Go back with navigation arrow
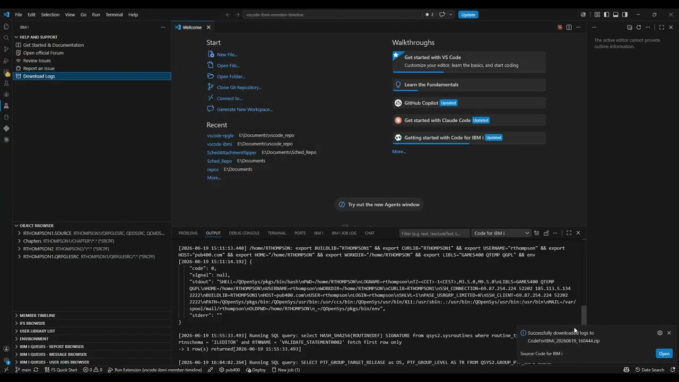This screenshot has width=679, height=382. 228,15
